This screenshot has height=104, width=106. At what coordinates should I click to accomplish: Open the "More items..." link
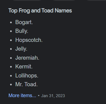pyautogui.click(x=22, y=96)
